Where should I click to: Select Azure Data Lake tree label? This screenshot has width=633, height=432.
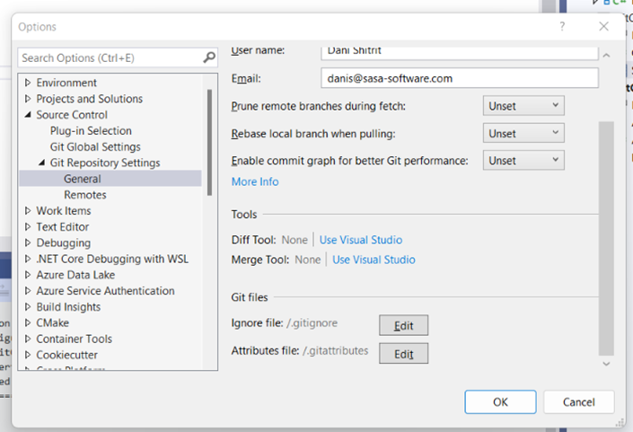(75, 275)
